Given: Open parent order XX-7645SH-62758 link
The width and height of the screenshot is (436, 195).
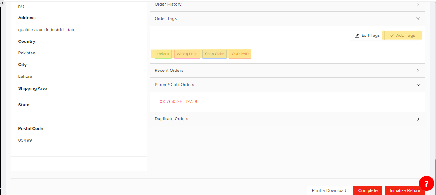Looking at the screenshot, I should [x=178, y=101].
